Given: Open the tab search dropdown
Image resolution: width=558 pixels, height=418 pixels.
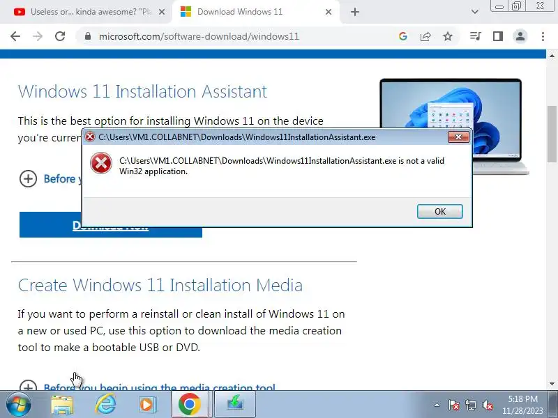Looking at the screenshot, I should tap(475, 12).
